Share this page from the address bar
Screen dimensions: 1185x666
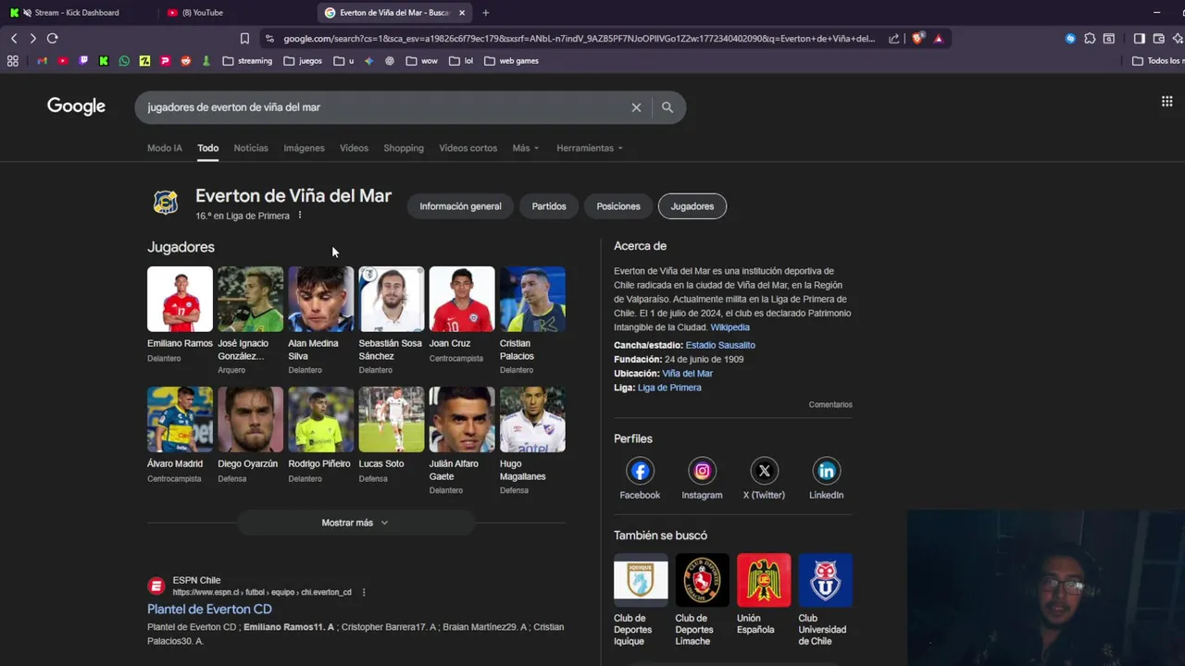894,39
